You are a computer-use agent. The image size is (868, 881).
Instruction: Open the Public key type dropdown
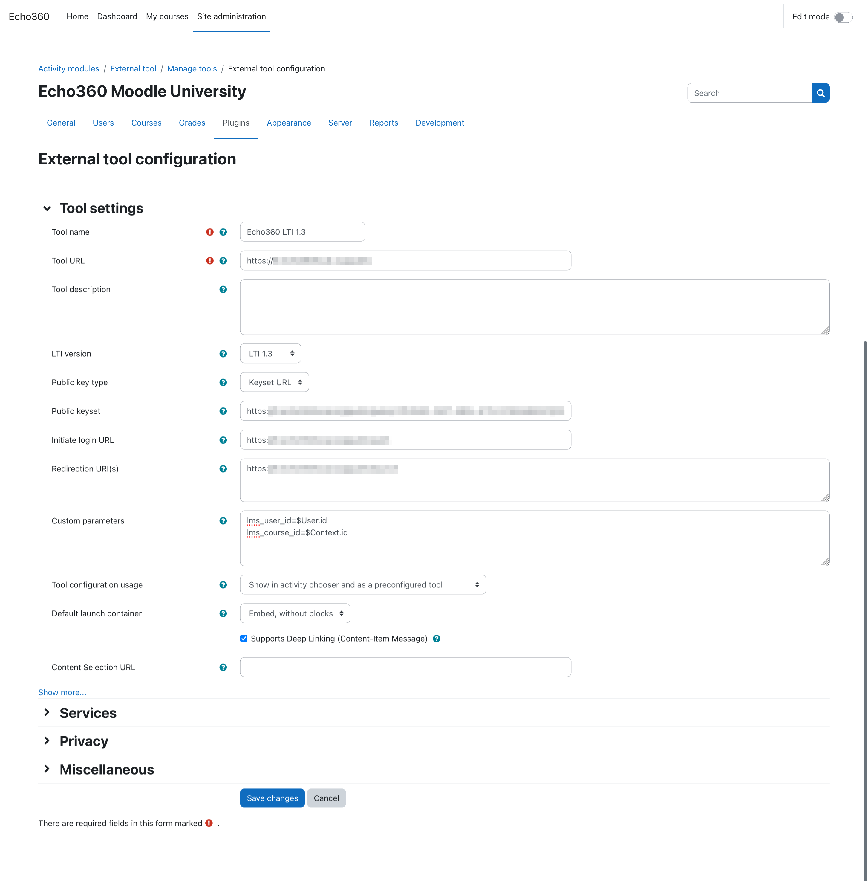(x=274, y=382)
